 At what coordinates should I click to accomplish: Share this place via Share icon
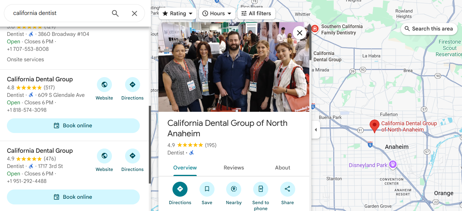[x=287, y=189]
